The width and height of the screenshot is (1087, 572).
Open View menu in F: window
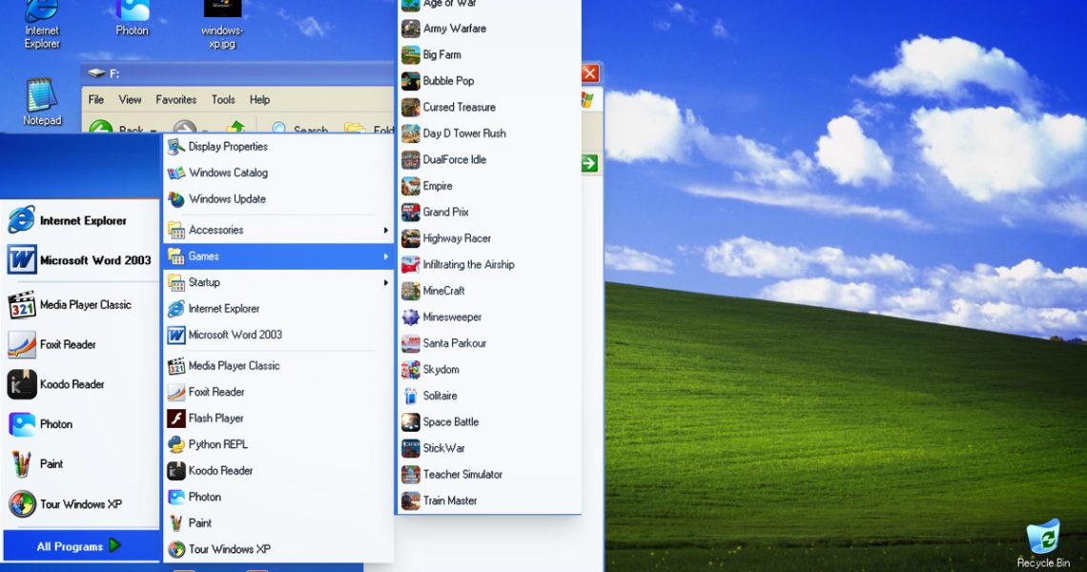pos(130,100)
